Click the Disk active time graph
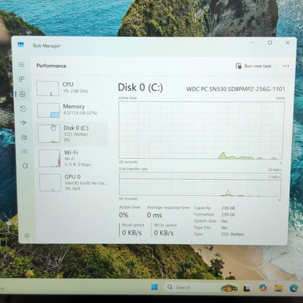The image size is (303, 303). pos(202,130)
